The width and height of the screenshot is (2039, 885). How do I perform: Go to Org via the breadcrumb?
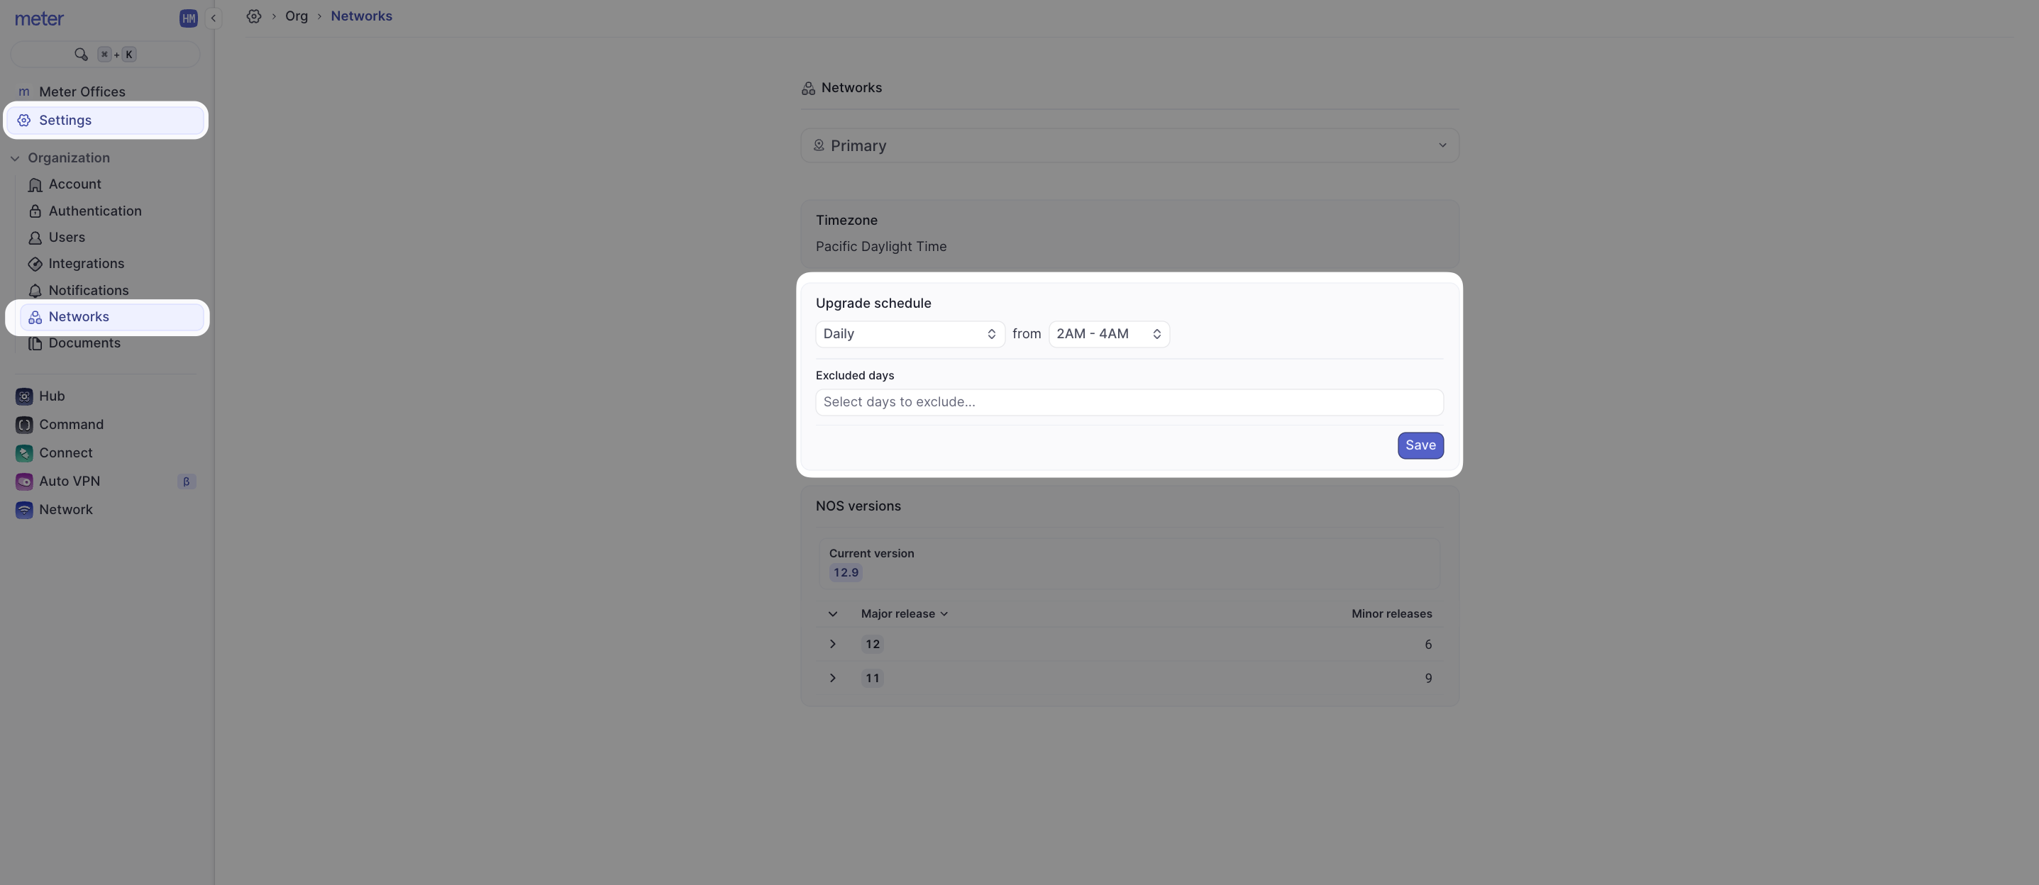[297, 16]
